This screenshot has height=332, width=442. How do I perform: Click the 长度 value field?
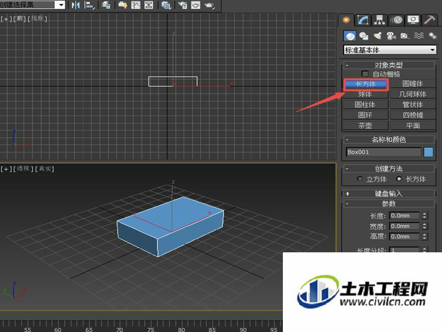pyautogui.click(x=404, y=216)
